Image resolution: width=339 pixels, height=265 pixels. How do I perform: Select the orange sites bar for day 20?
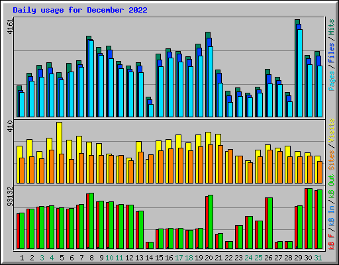coord(211,164)
